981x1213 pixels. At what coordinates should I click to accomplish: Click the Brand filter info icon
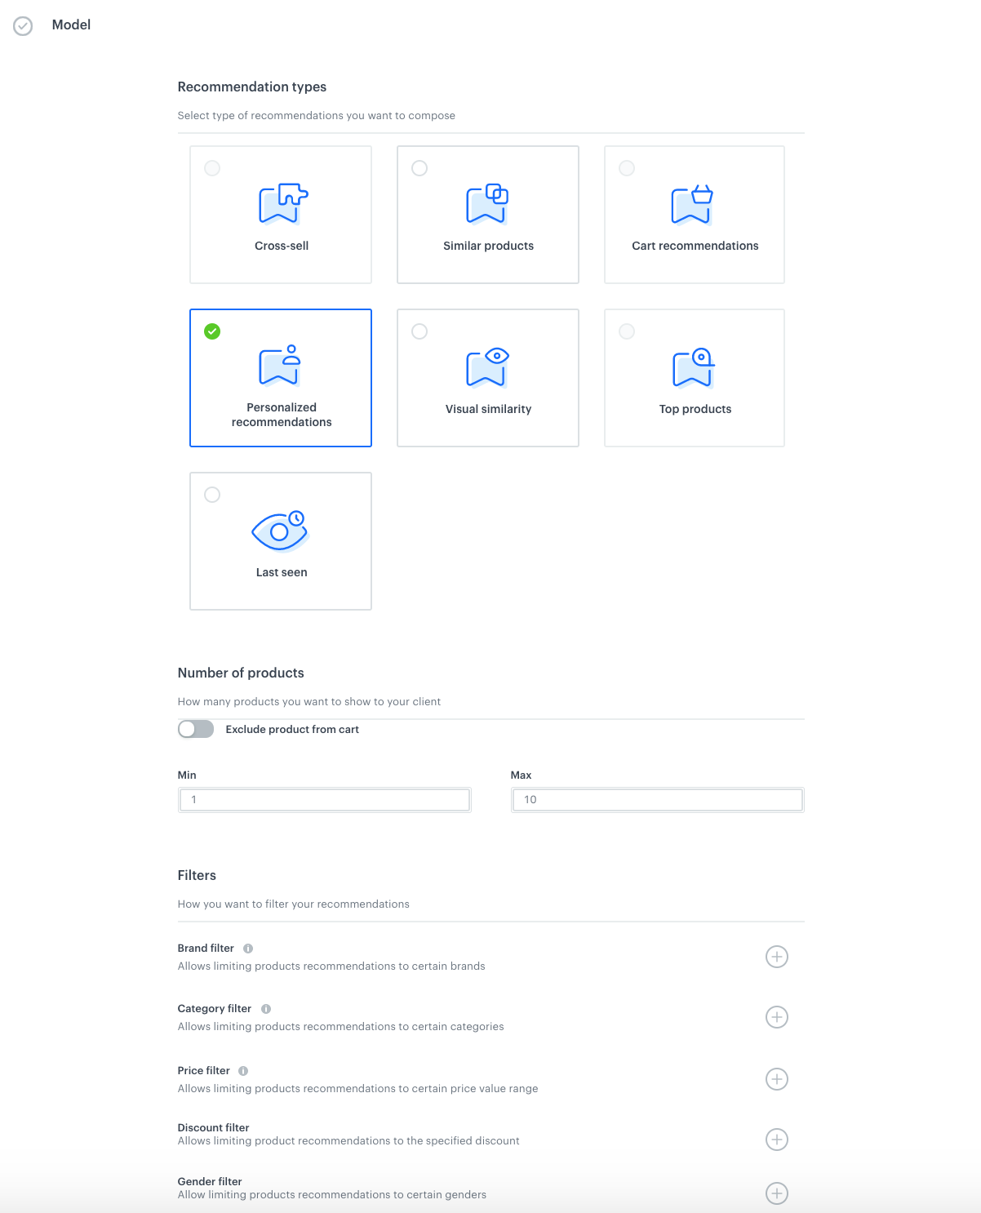[246, 948]
